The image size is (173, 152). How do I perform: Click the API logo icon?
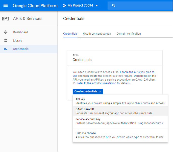(6, 18)
